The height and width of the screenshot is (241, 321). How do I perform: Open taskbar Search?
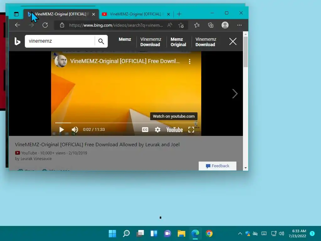[126, 233]
